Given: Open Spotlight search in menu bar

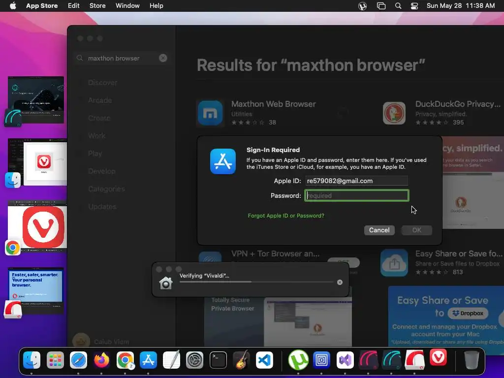Looking at the screenshot, I should (x=398, y=6).
